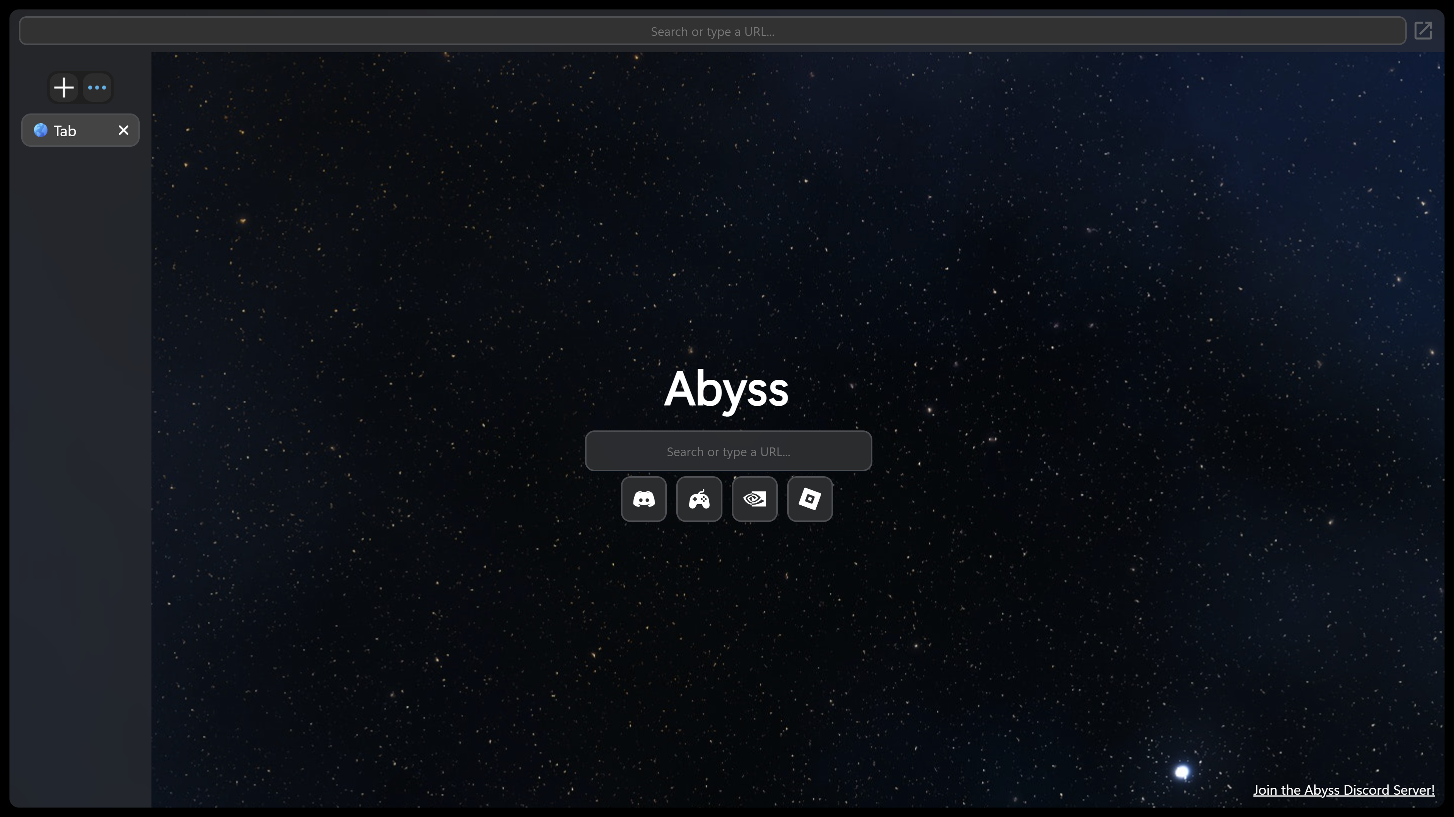The width and height of the screenshot is (1454, 817).
Task: Click the bright star near bottom right
Action: (x=1182, y=771)
